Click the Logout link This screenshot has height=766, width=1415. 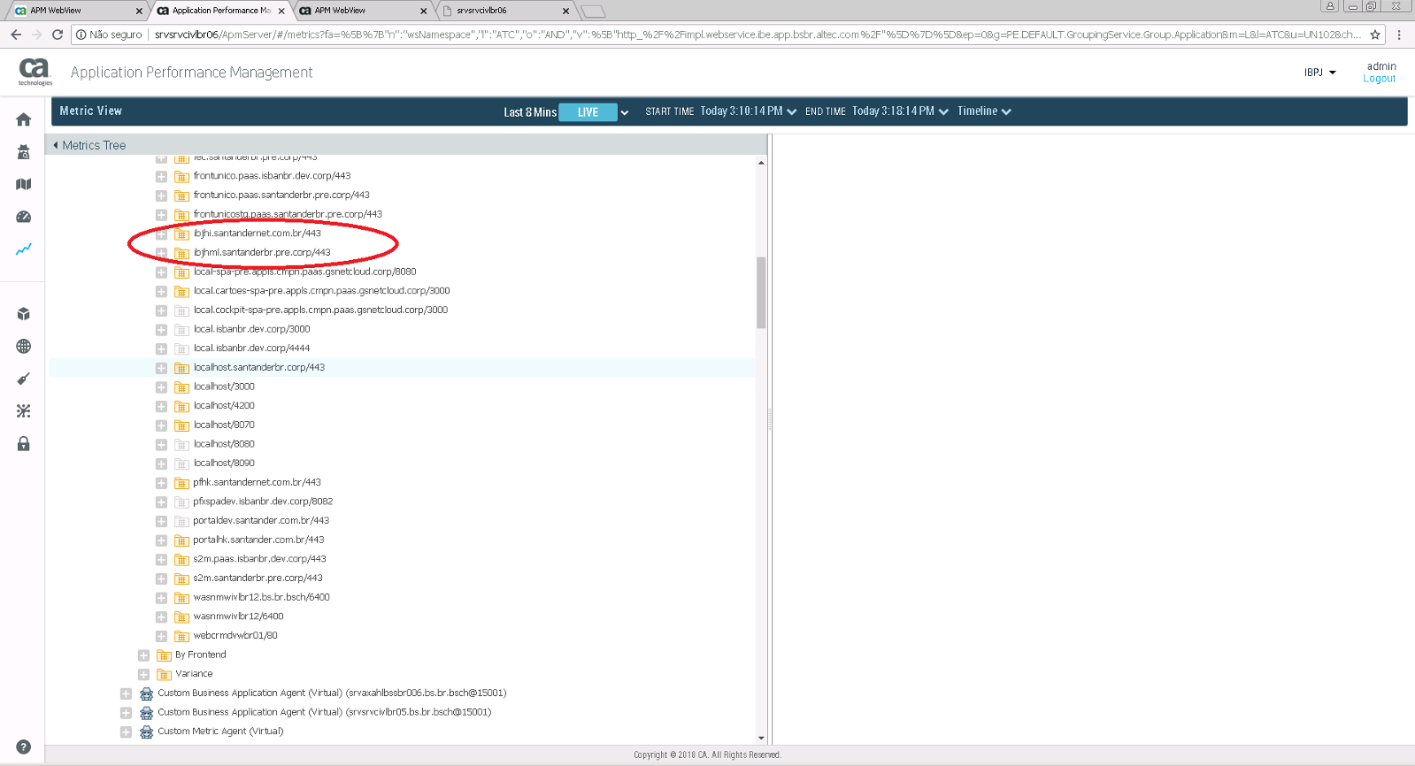(1379, 79)
